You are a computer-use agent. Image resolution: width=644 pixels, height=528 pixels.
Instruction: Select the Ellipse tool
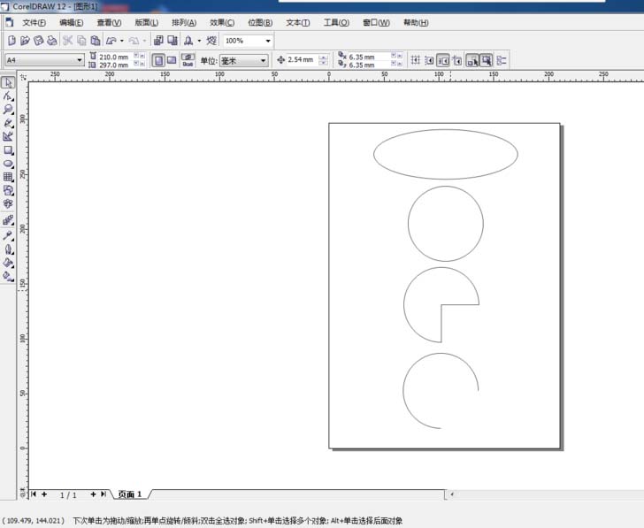[x=8, y=164]
